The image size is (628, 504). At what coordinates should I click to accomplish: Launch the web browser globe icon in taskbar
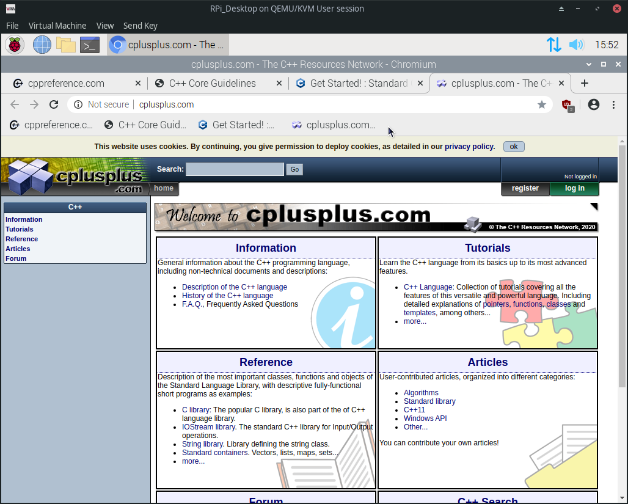(42, 45)
